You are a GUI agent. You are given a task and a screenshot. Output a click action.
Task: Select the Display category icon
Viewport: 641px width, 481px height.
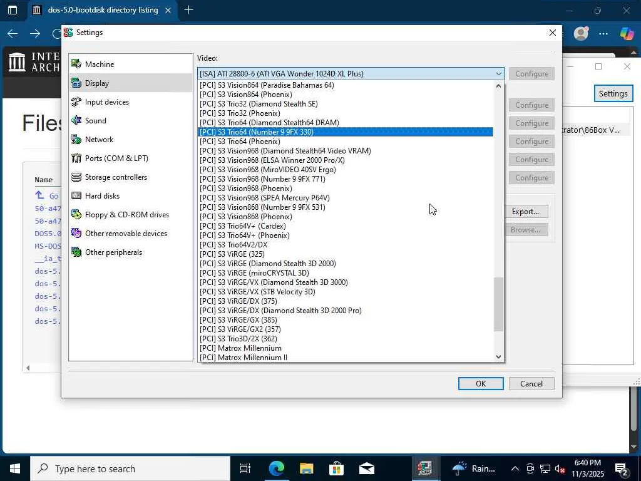pos(76,83)
